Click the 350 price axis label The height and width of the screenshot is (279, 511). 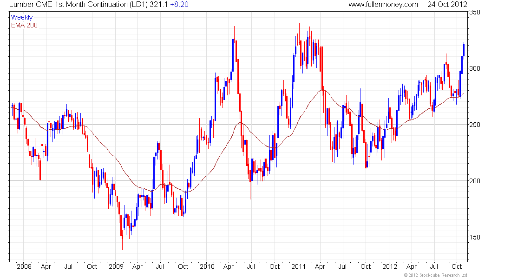474,13
